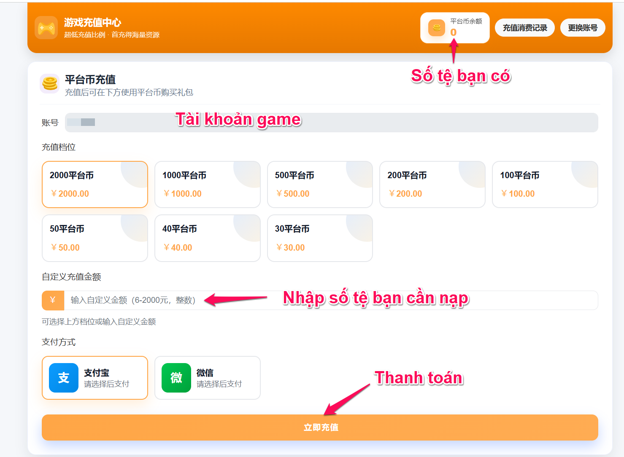Viewport: 624px width, 457px height.
Task: Click the game controller logo icon
Action: 46,28
